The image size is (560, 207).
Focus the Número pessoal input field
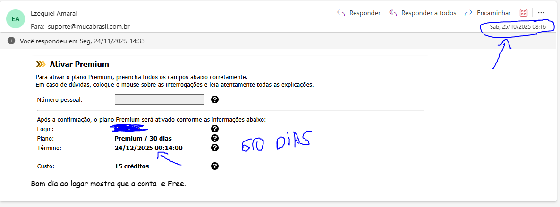click(x=159, y=99)
